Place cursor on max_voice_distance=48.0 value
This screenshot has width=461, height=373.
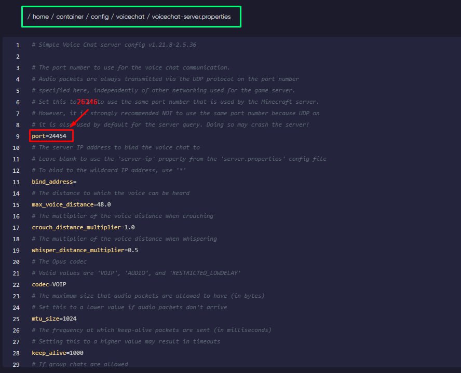pyautogui.click(x=71, y=204)
